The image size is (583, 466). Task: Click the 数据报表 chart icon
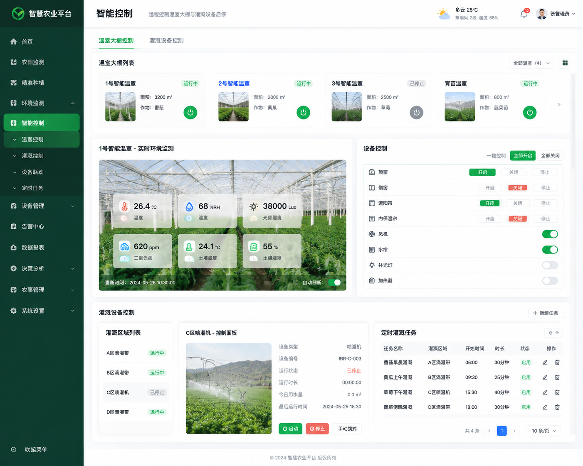[x=14, y=248]
